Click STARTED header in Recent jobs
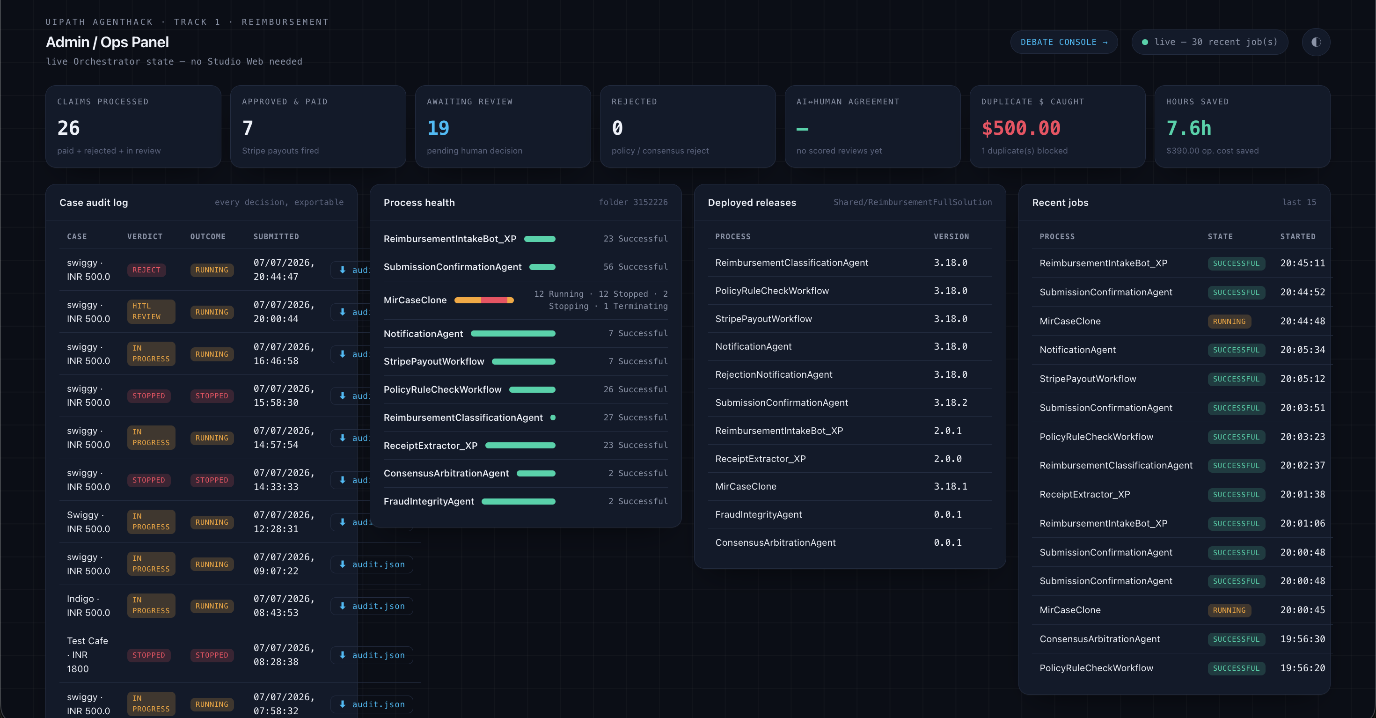The image size is (1376, 718). (1298, 237)
